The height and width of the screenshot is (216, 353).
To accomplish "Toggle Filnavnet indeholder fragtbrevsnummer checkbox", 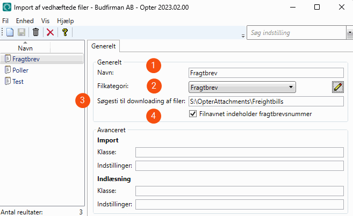I will (x=193, y=114).
